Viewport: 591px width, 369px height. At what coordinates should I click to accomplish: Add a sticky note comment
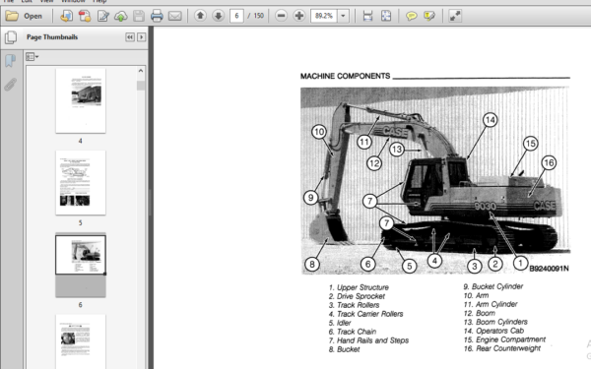pos(411,16)
